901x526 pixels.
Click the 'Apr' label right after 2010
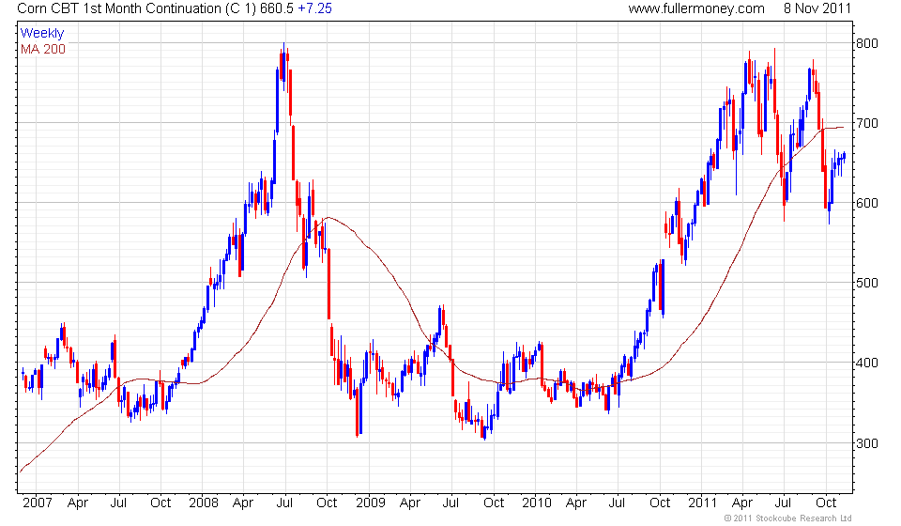coord(575,503)
